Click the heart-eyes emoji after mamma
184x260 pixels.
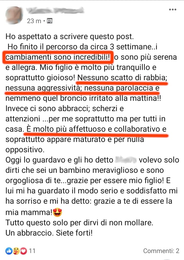click(x=57, y=212)
